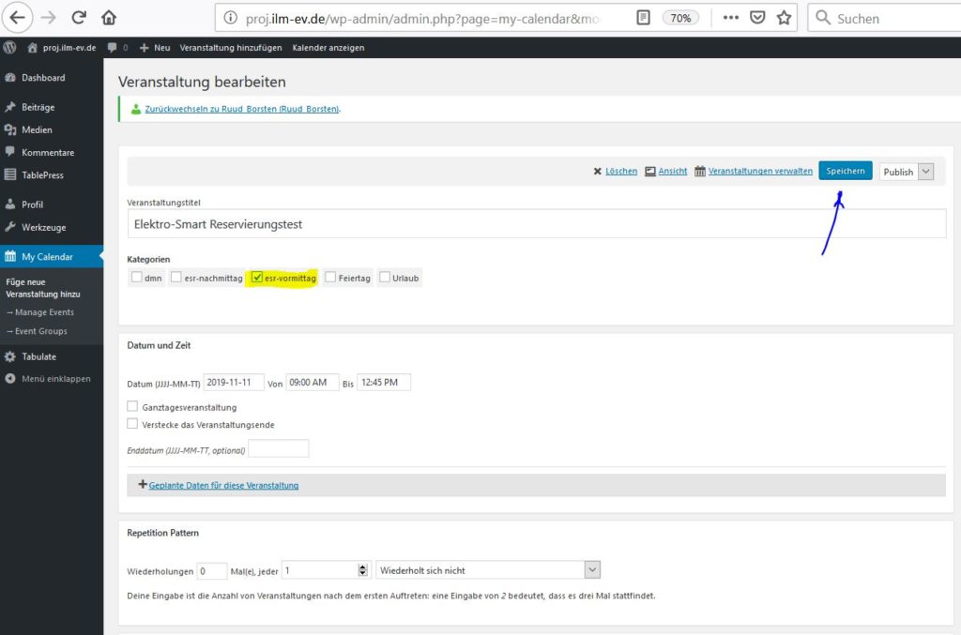Open the reader view icon
This screenshot has height=635, width=961.
point(643,17)
